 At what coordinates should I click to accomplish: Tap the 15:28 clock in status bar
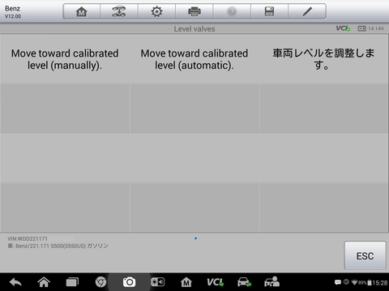[380, 283]
